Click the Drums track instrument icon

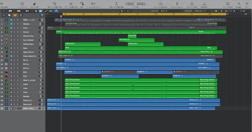click(6, 32)
